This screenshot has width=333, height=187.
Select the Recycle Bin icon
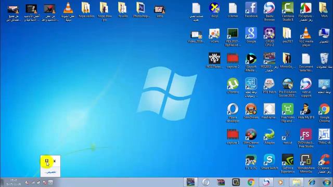(324, 61)
